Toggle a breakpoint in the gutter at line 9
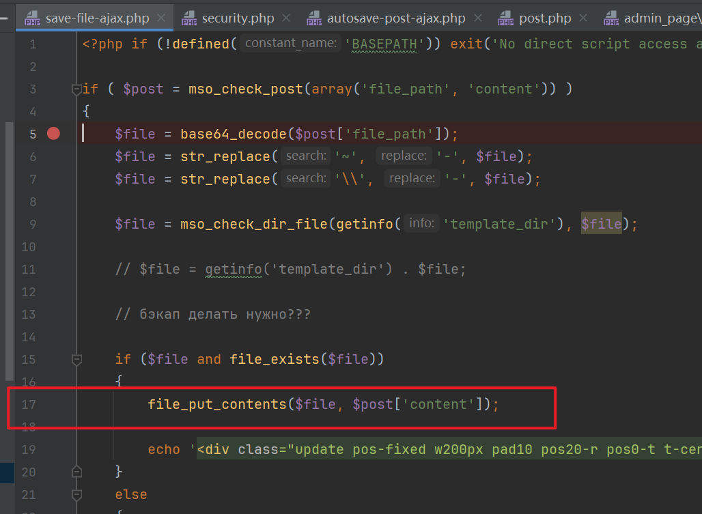Image resolution: width=702 pixels, height=514 pixels. point(53,224)
